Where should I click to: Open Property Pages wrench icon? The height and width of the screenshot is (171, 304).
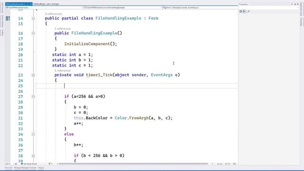pyautogui.click(x=248, y=11)
